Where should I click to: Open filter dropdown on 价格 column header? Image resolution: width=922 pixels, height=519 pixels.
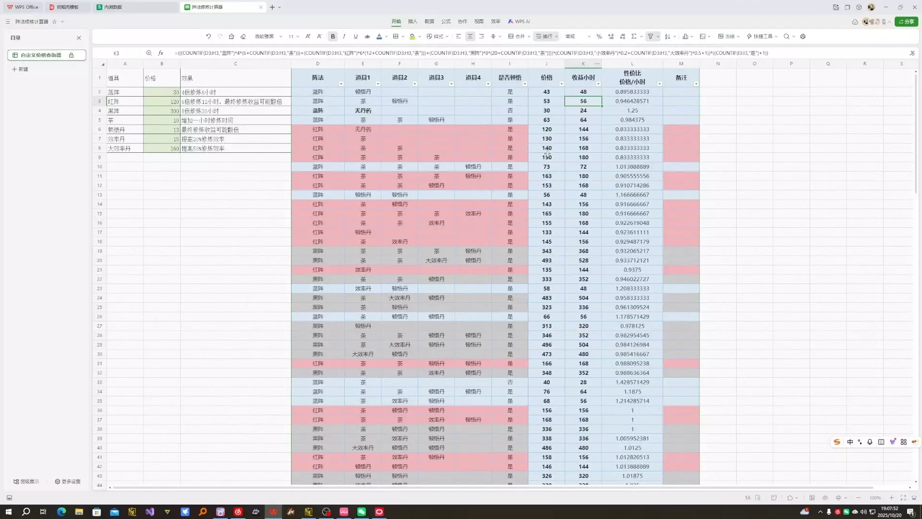561,84
